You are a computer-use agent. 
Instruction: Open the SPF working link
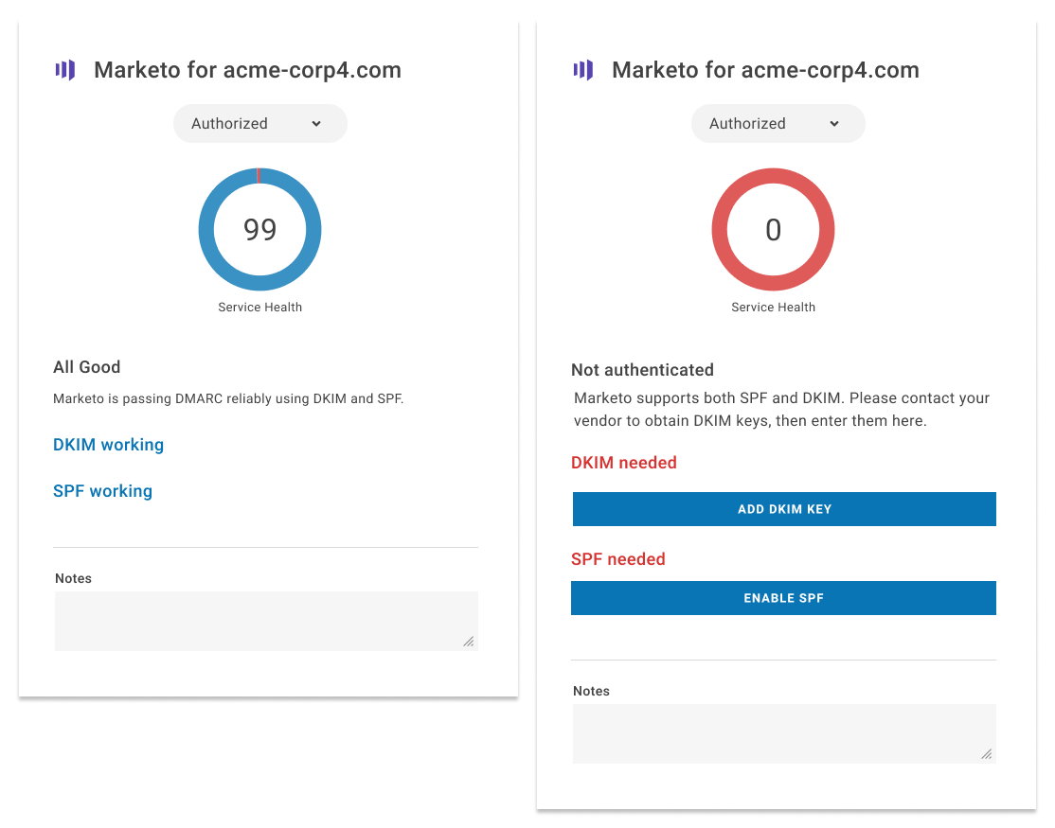click(103, 491)
